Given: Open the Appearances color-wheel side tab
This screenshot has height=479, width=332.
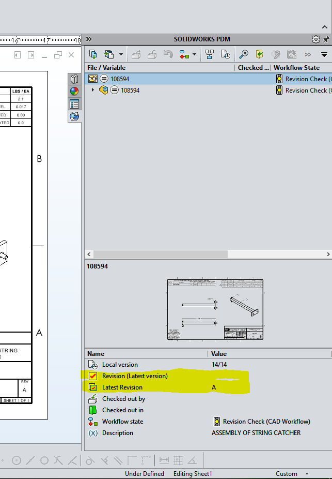Looking at the screenshot, I should click(74, 91).
